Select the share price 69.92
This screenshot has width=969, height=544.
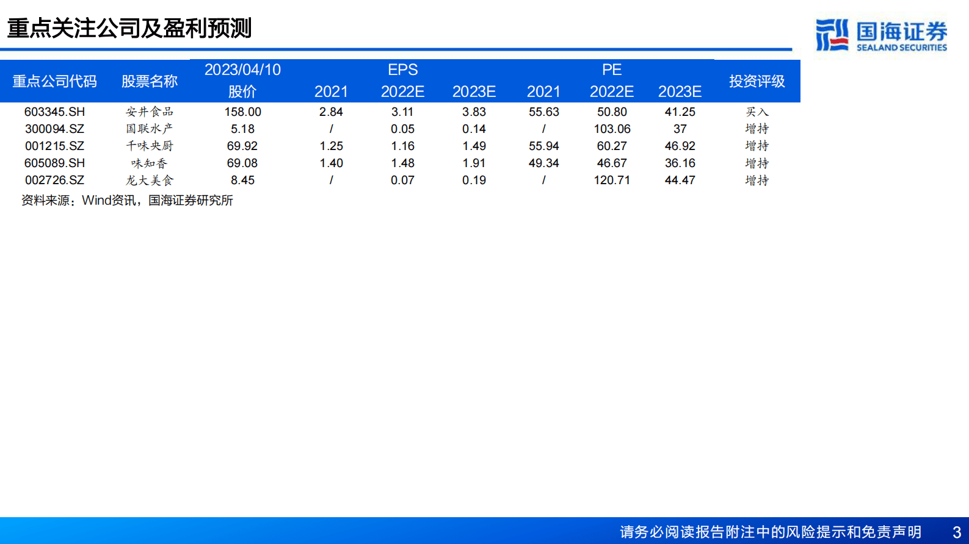pos(242,146)
